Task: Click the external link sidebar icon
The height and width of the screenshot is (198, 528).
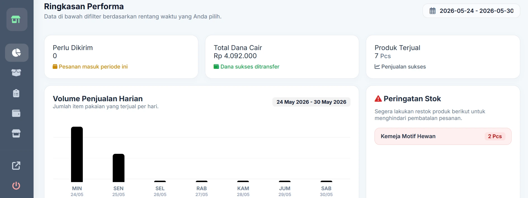Action: point(16,166)
